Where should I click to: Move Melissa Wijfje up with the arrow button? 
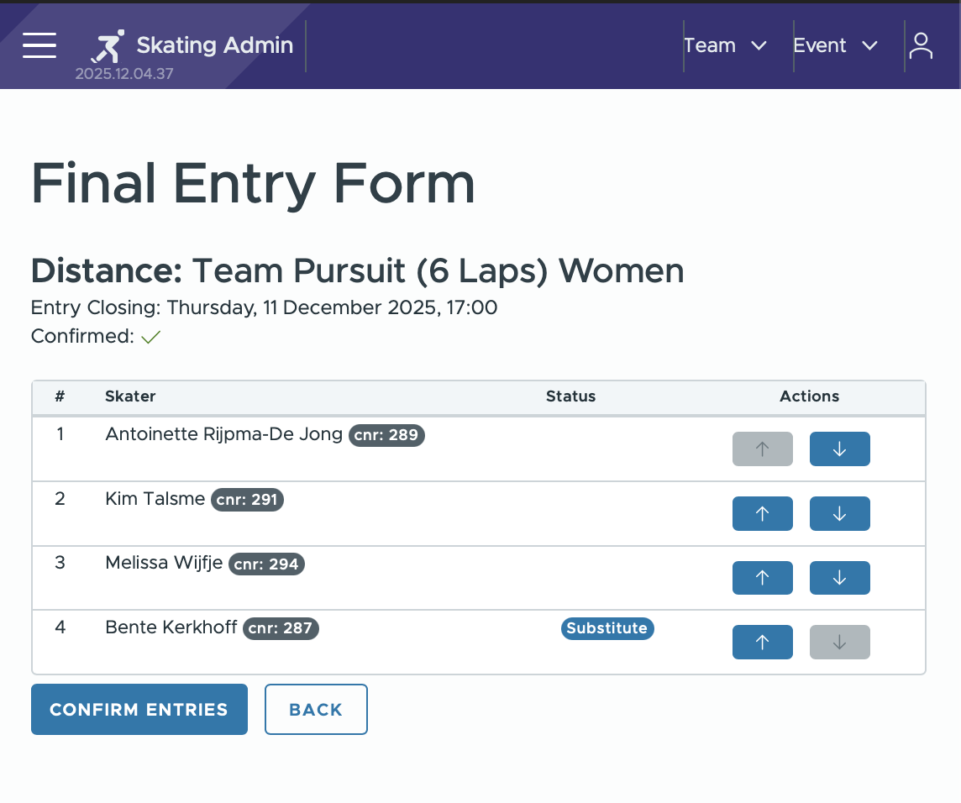pos(762,577)
